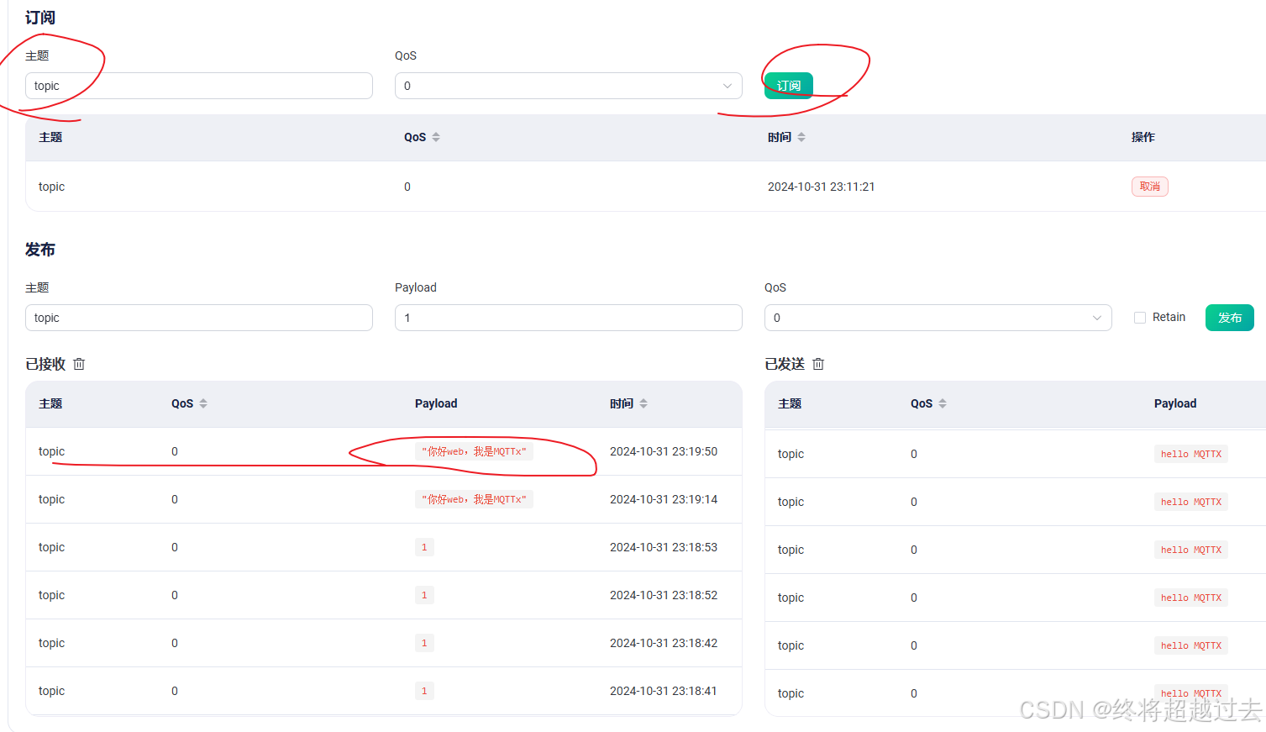Sort received messages by 时间
The width and height of the screenshot is (1266, 732).
[643, 403]
